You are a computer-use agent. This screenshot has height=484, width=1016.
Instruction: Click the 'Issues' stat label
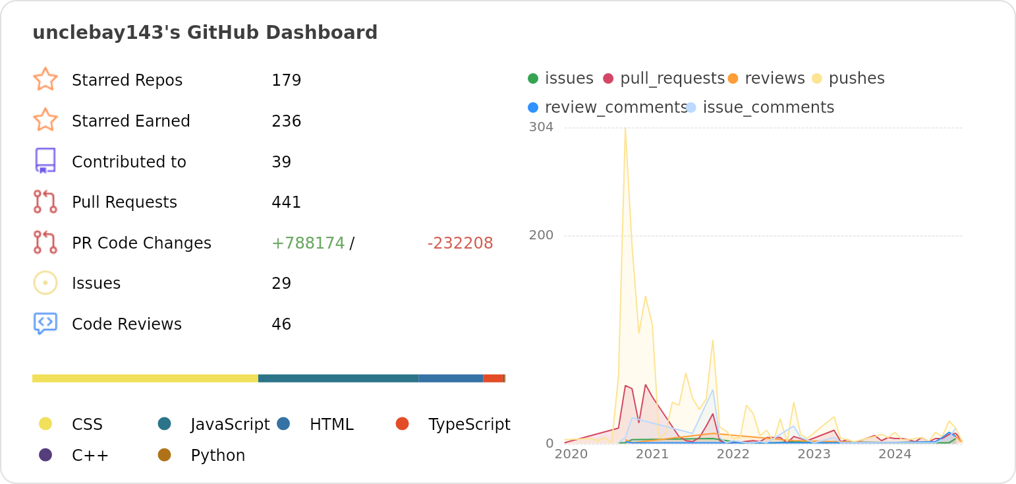coord(96,284)
